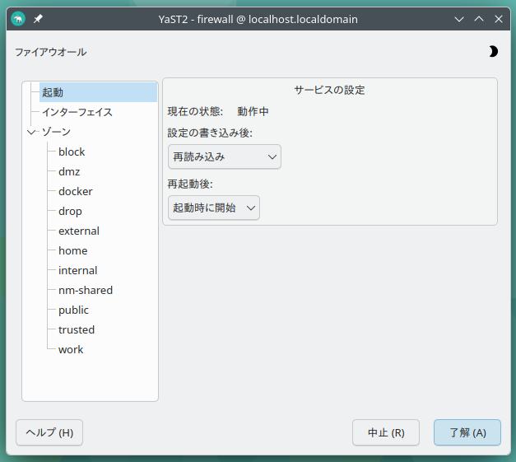
Task: Select the block zone
Action: [72, 152]
